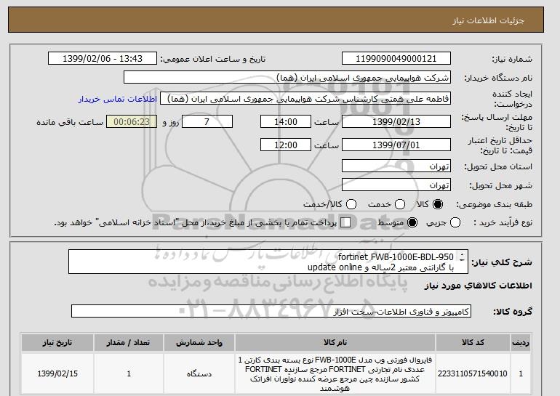Viewport: 560px width, 396px height.
Task: Click the جزئیات اطلاعات نیاز header title
Action: click(488, 20)
